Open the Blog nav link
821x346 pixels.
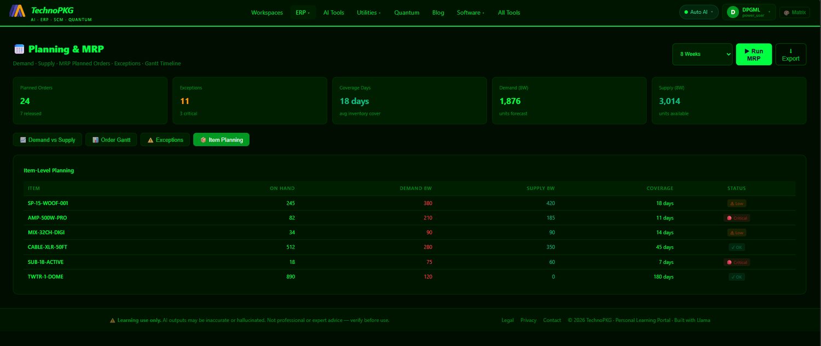(x=438, y=13)
